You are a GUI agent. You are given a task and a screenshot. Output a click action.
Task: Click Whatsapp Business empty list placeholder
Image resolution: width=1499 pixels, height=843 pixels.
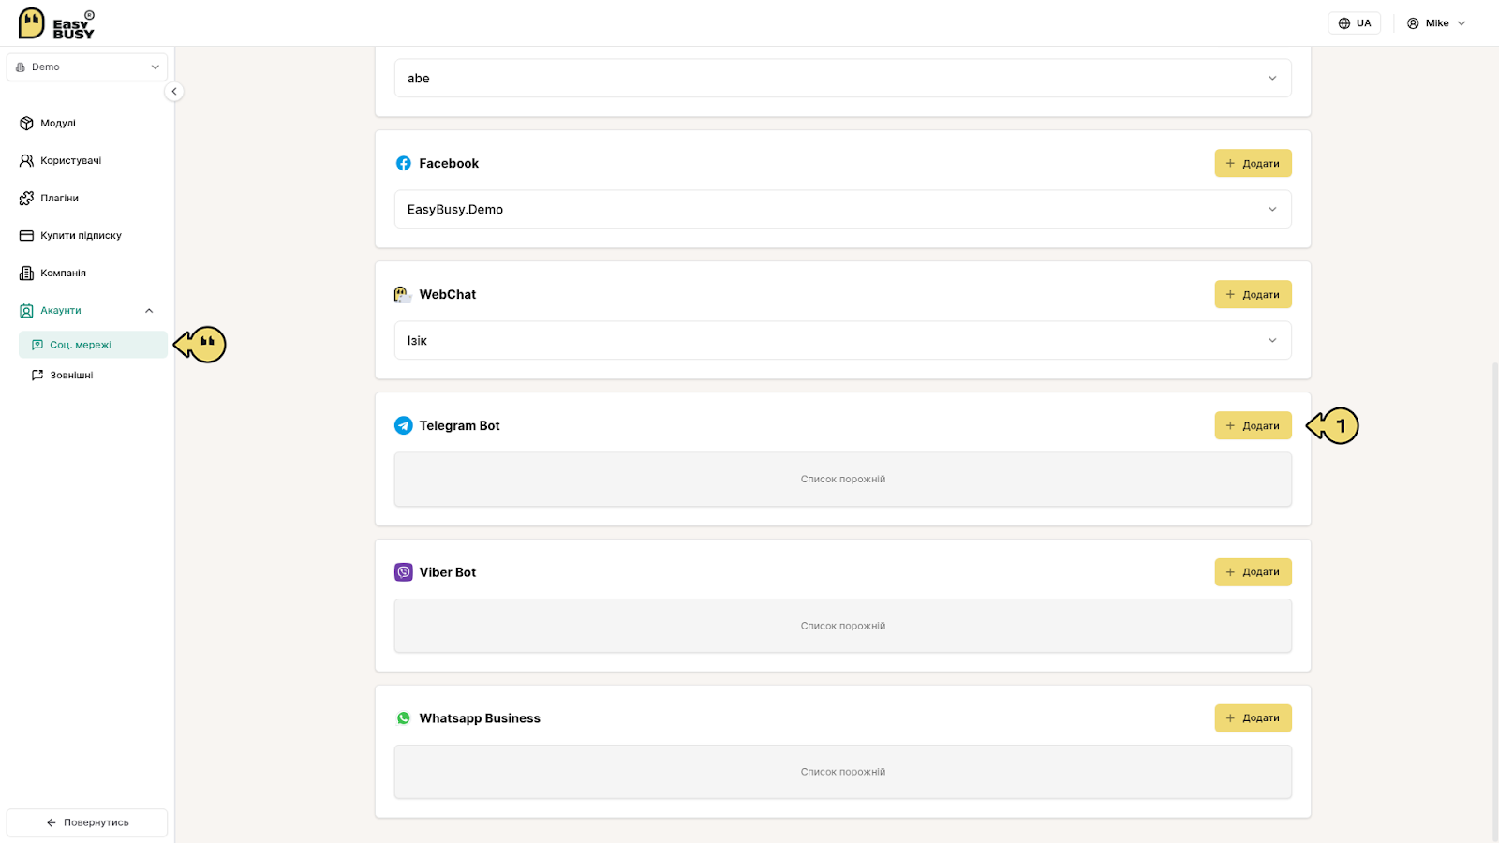pyautogui.click(x=843, y=772)
